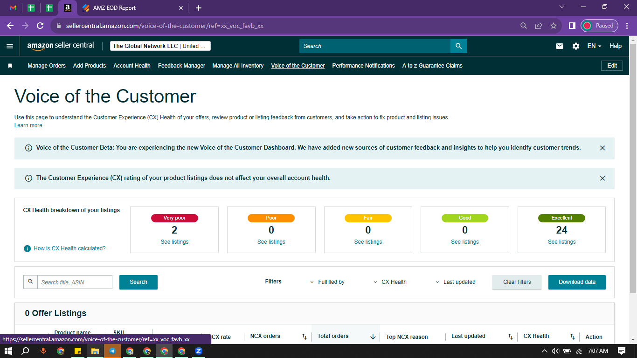
Task: Open File Explorer from the taskbar
Action: (95, 351)
